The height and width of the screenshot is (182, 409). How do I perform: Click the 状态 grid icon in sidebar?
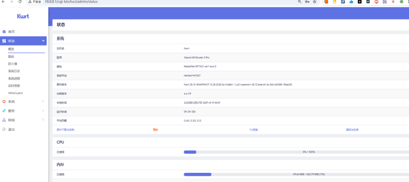pos(4,41)
